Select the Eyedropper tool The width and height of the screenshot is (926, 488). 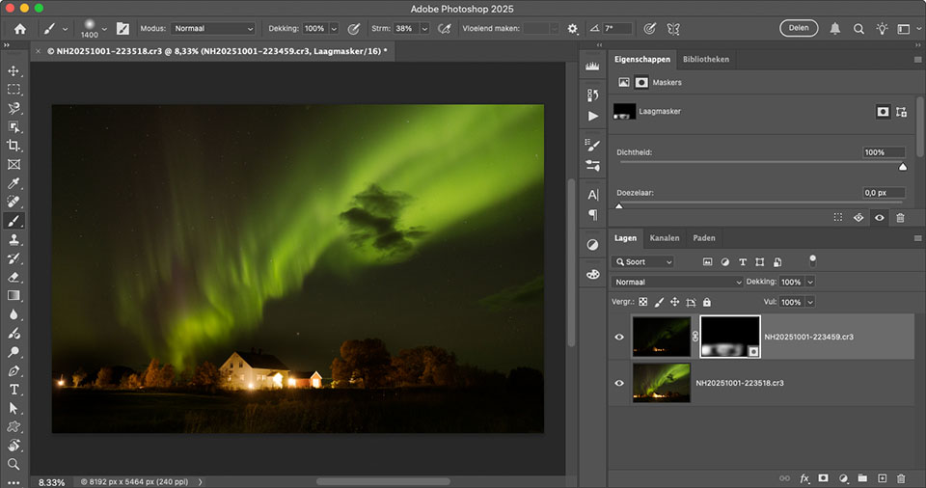click(14, 183)
